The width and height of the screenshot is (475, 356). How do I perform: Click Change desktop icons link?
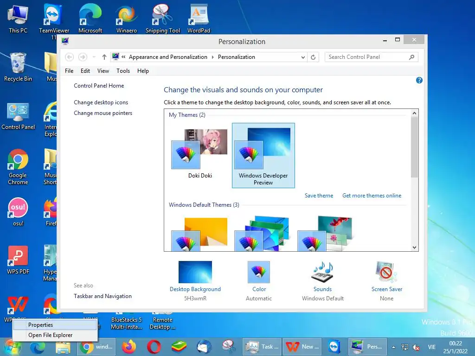coord(101,102)
